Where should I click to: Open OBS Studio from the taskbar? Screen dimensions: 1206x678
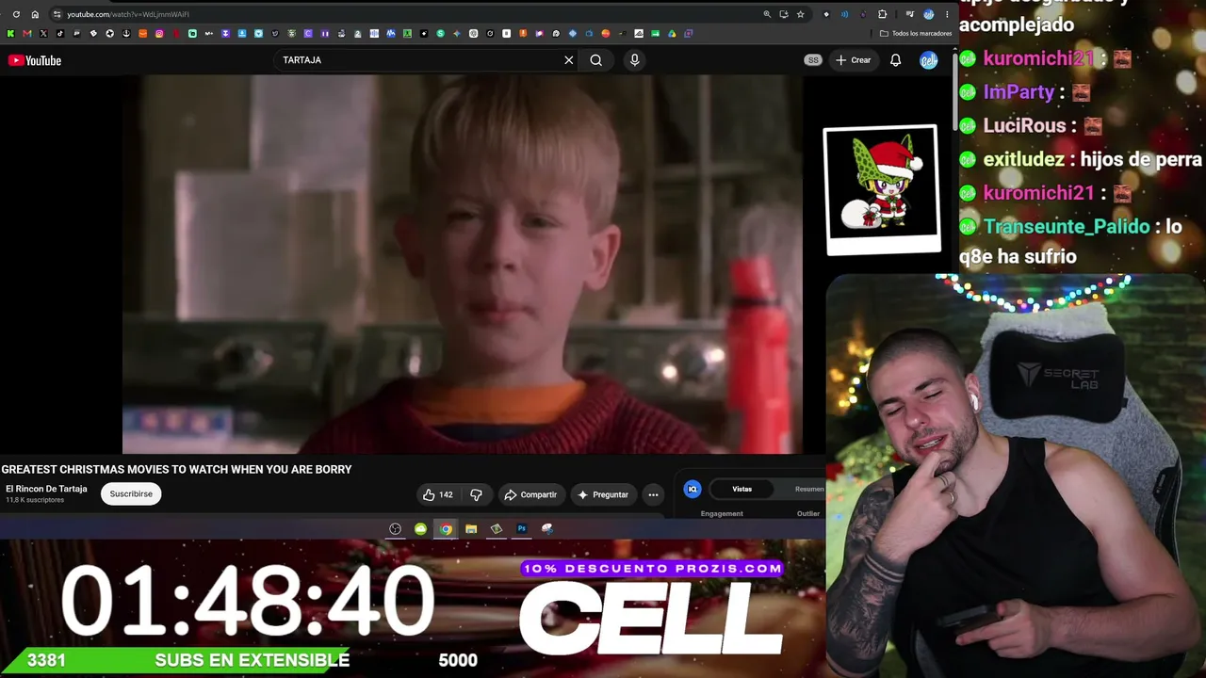click(x=396, y=529)
